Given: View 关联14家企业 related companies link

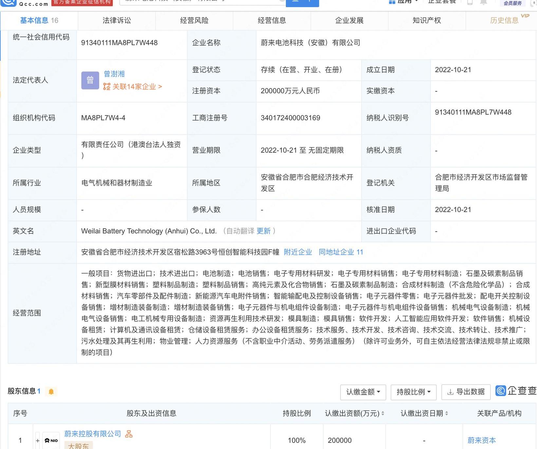Looking at the screenshot, I should (137, 87).
